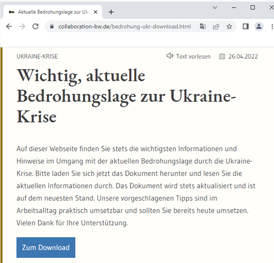The width and height of the screenshot is (274, 263).
Task: Select the Aktuelle Bedrohungslage zur Ukr tab
Action: pyautogui.click(x=53, y=12)
